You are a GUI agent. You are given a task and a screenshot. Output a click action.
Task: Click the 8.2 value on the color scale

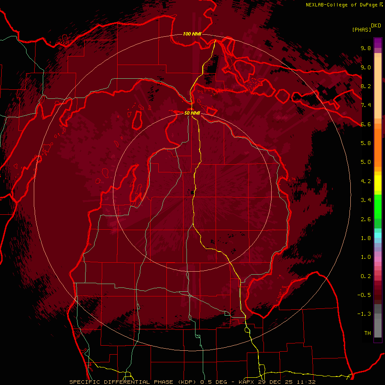[366, 86]
